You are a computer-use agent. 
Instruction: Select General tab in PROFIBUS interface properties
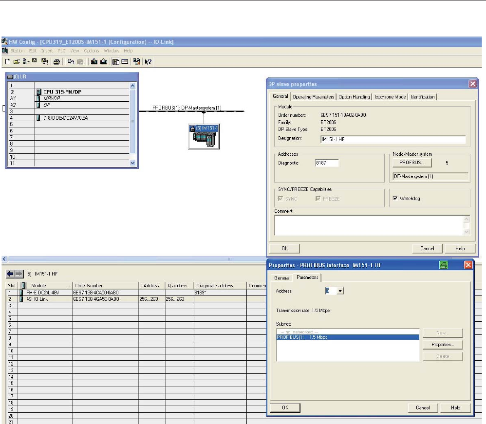pyautogui.click(x=282, y=278)
